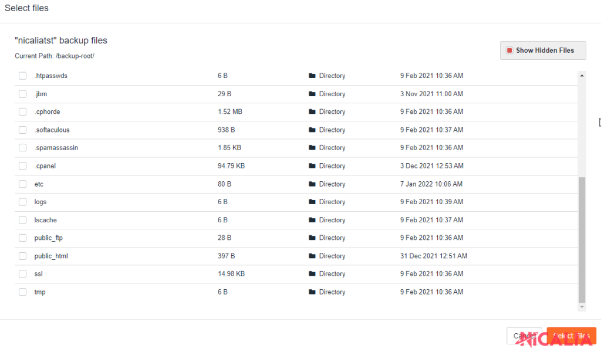Check the box for public_html
Viewport: 601px width, 352px height.
tap(22, 256)
